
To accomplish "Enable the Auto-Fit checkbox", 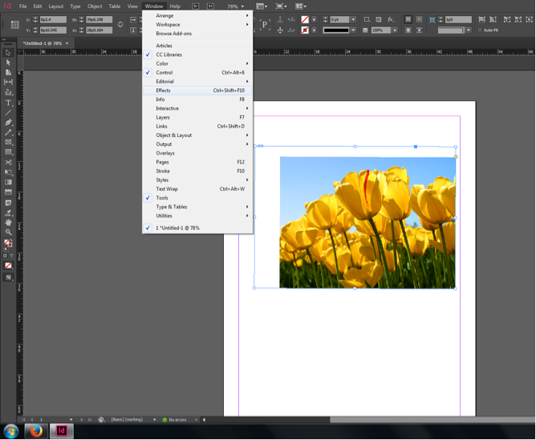I will click(480, 30).
